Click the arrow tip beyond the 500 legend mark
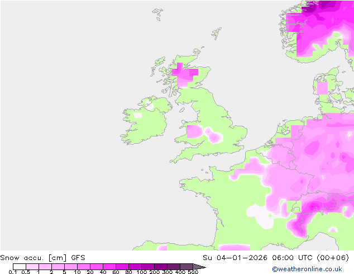Screen dimensions: 354x274 [x=199, y=267]
